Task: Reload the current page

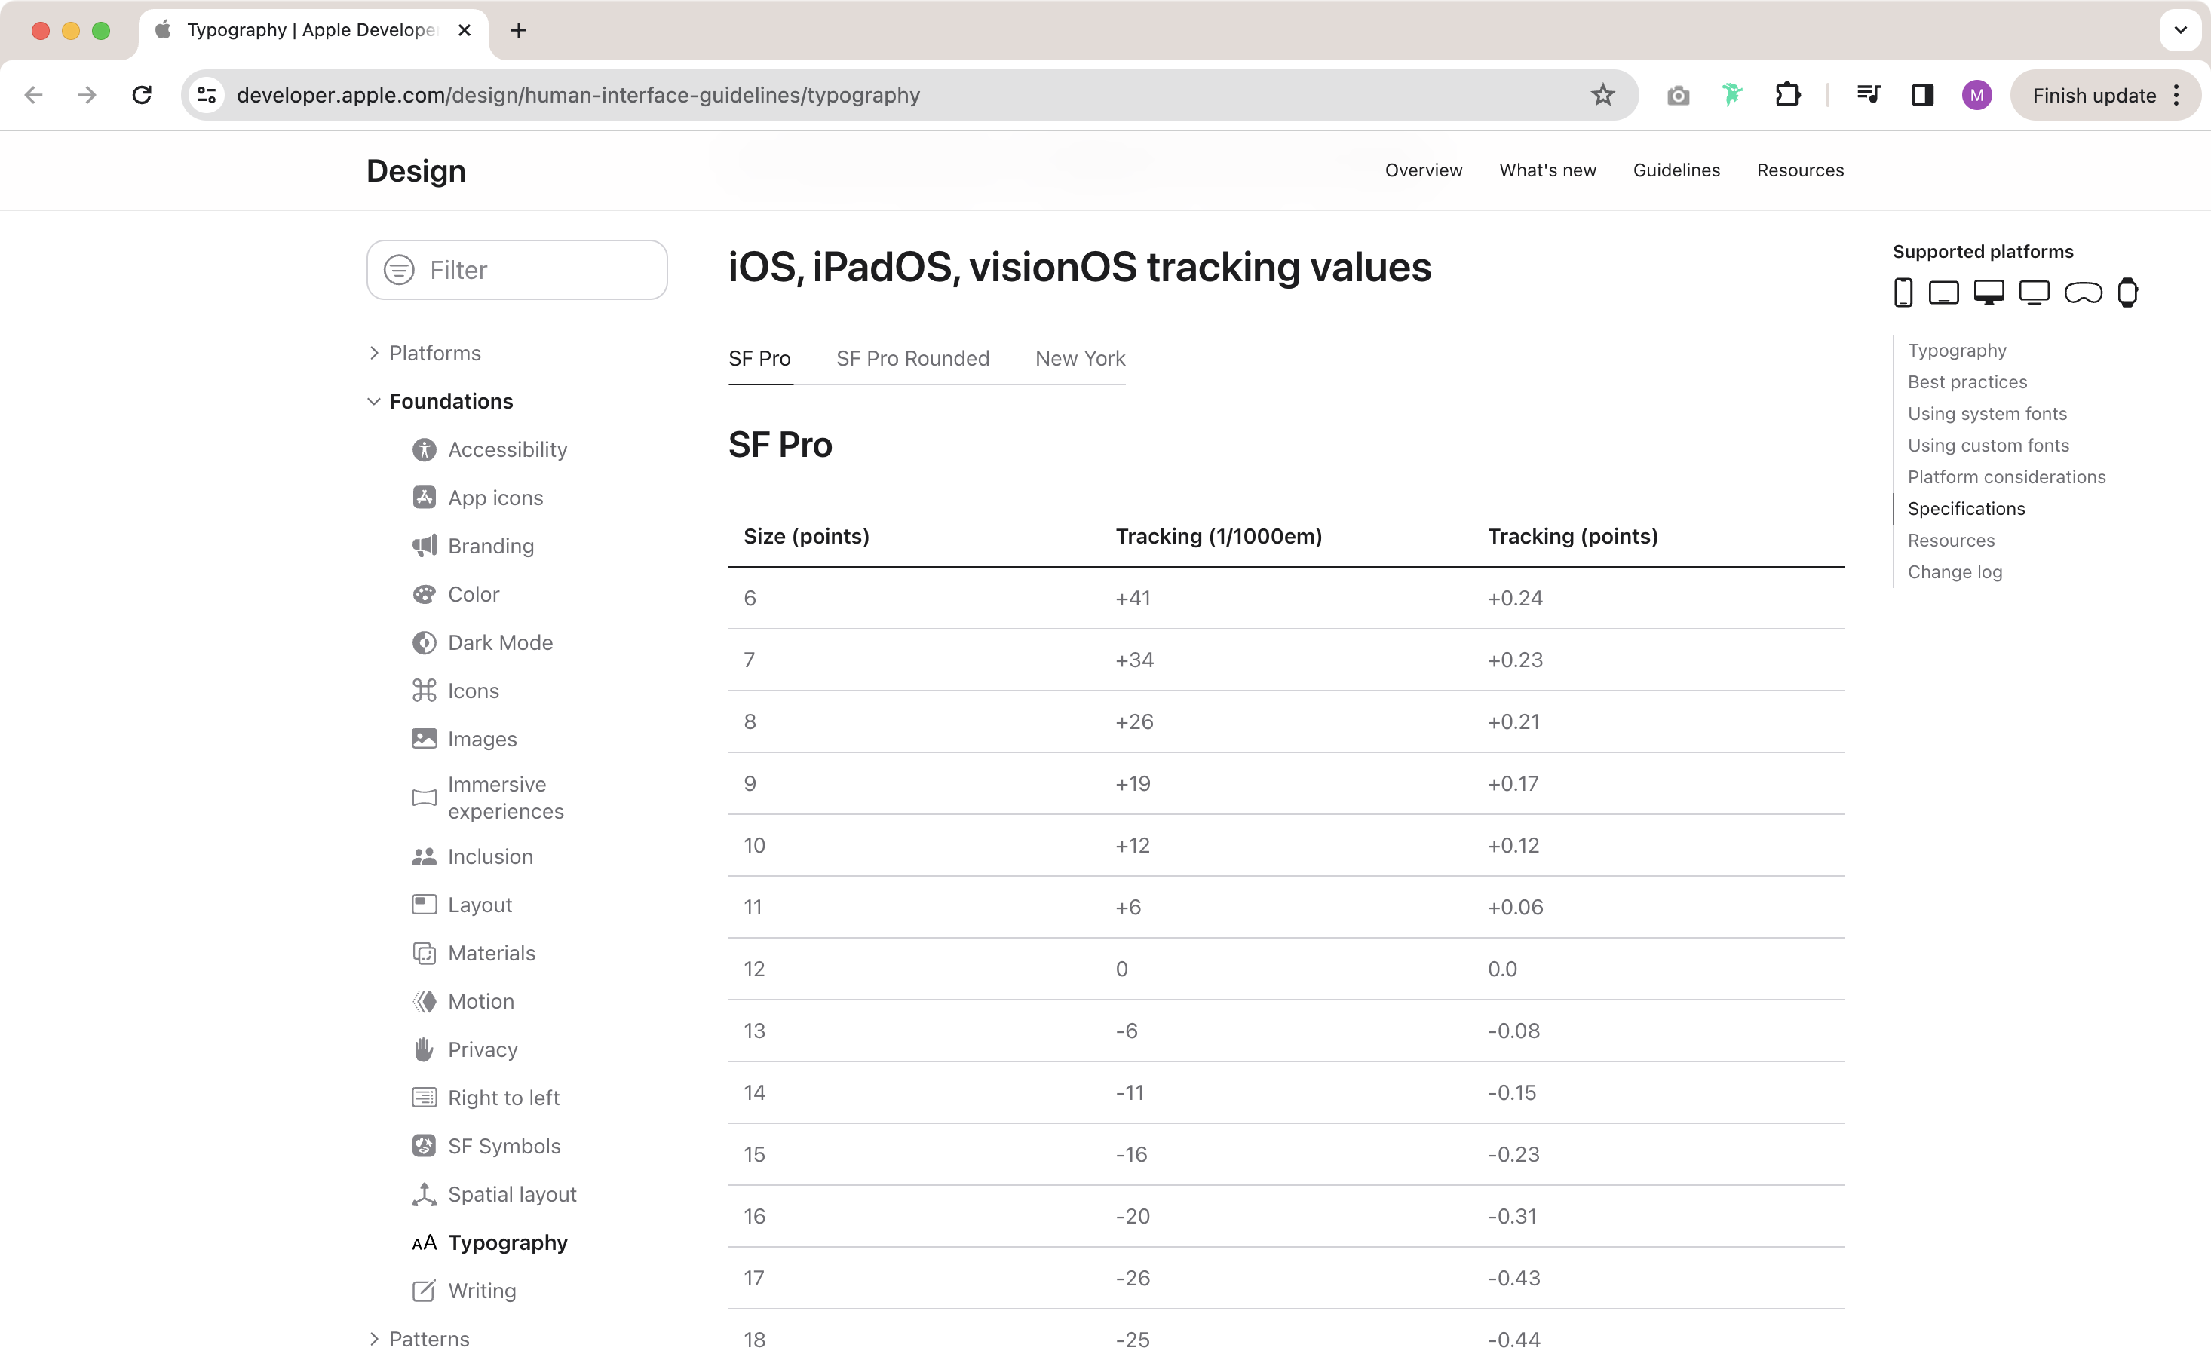Action: 142,95
